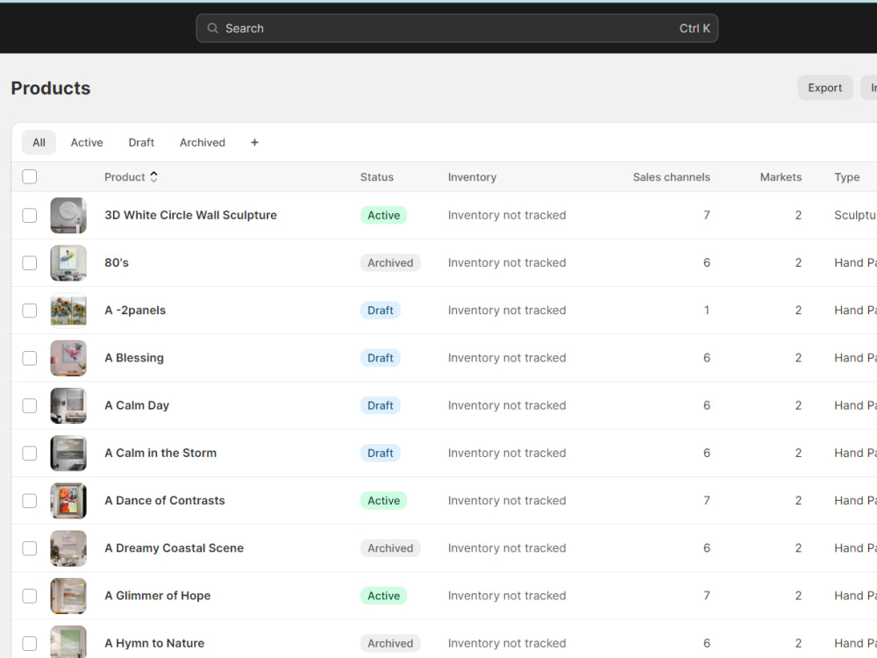Open A Dreamy Coastal Scene product
The width and height of the screenshot is (877, 658).
point(174,548)
